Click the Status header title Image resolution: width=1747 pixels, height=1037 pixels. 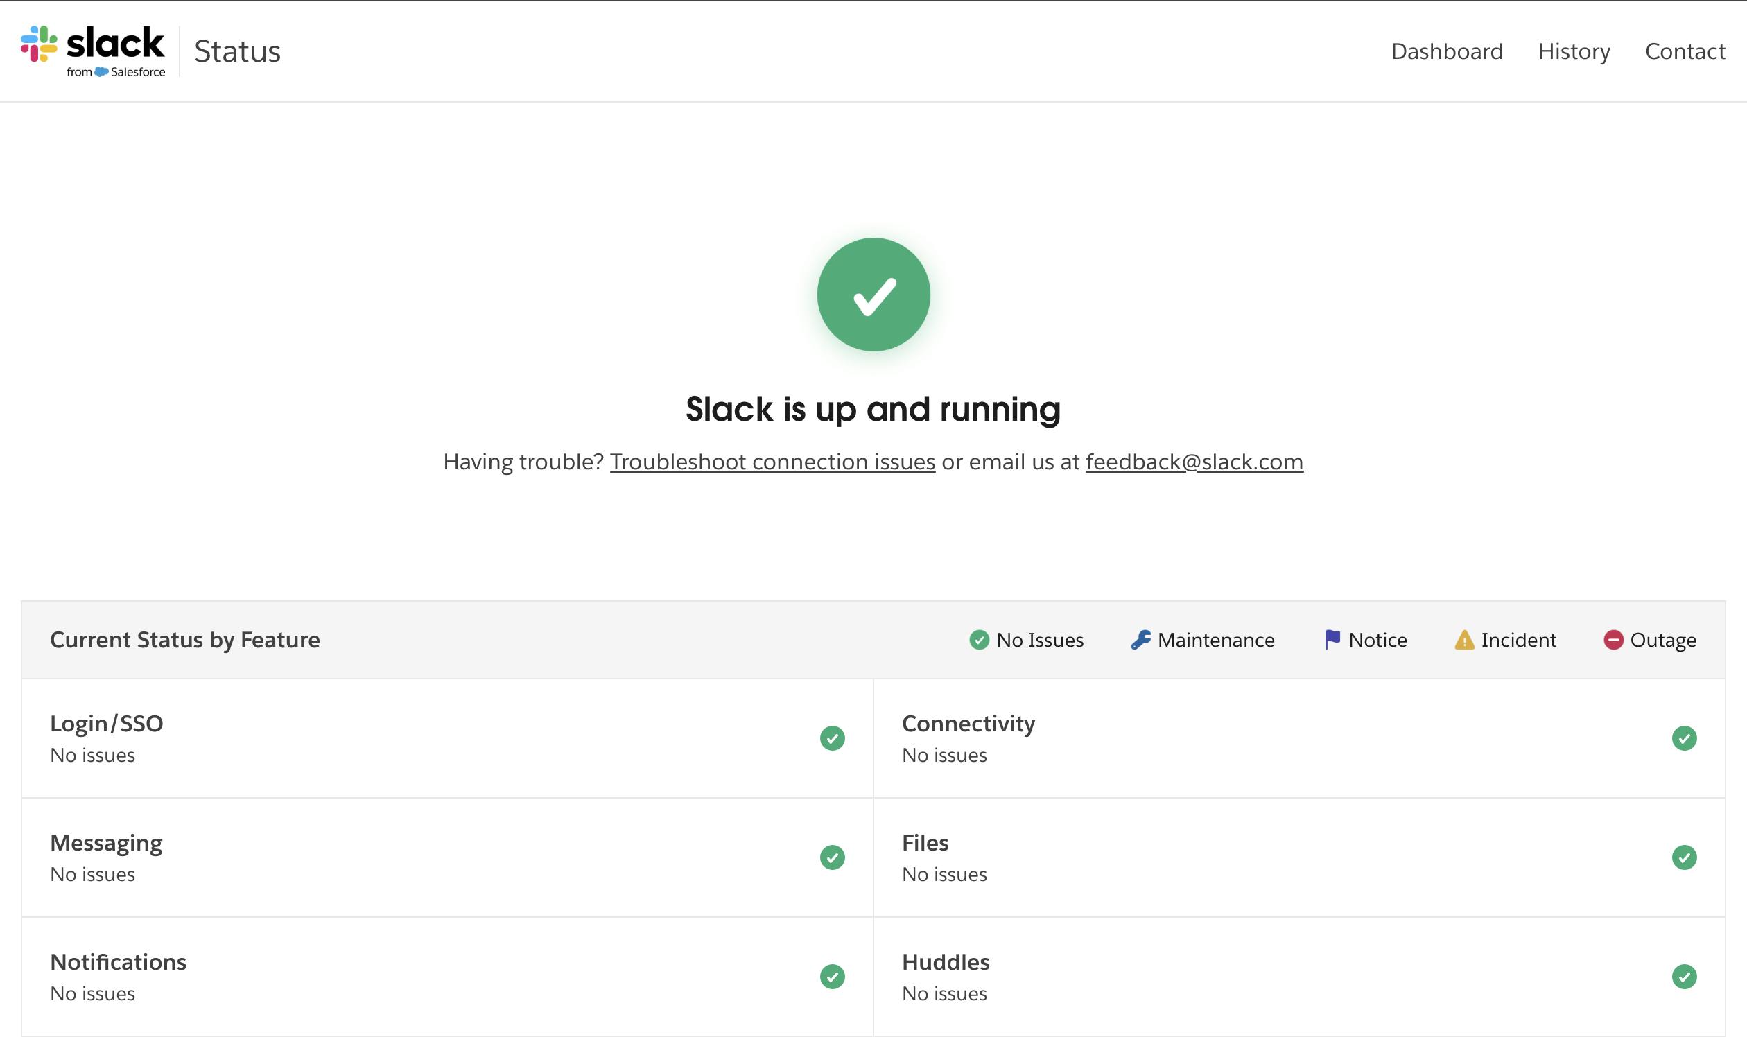238,51
